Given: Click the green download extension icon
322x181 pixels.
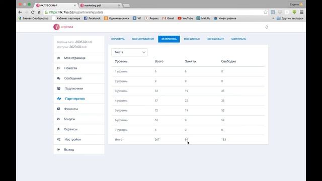Looking at the screenshot, I should click(x=294, y=12).
